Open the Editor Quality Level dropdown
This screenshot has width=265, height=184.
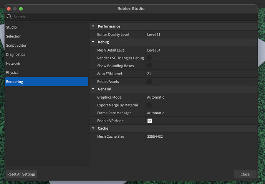pyautogui.click(x=202, y=34)
